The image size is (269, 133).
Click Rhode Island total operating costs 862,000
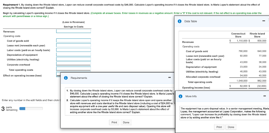point(262,81)
